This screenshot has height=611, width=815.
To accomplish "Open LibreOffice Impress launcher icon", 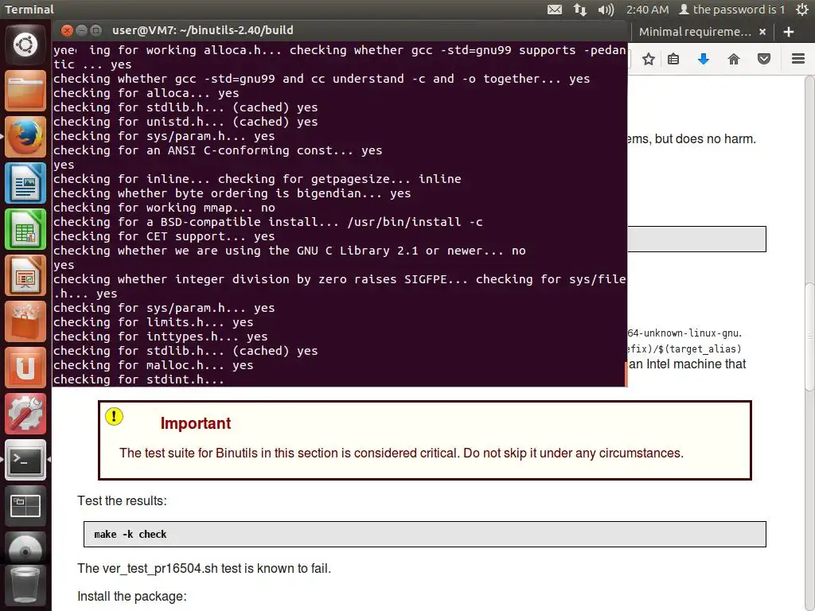I will (x=25, y=276).
